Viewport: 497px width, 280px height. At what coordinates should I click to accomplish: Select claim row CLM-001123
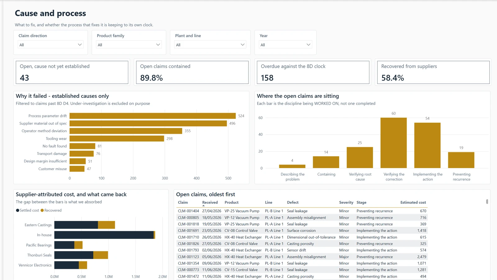click(x=302, y=257)
